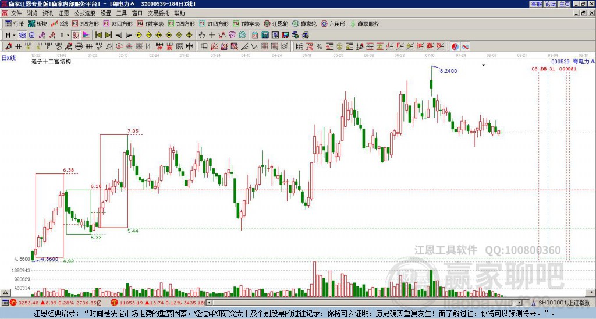Switch to K线 chart view
This screenshot has width=596, height=319.
pyautogui.click(x=59, y=23)
